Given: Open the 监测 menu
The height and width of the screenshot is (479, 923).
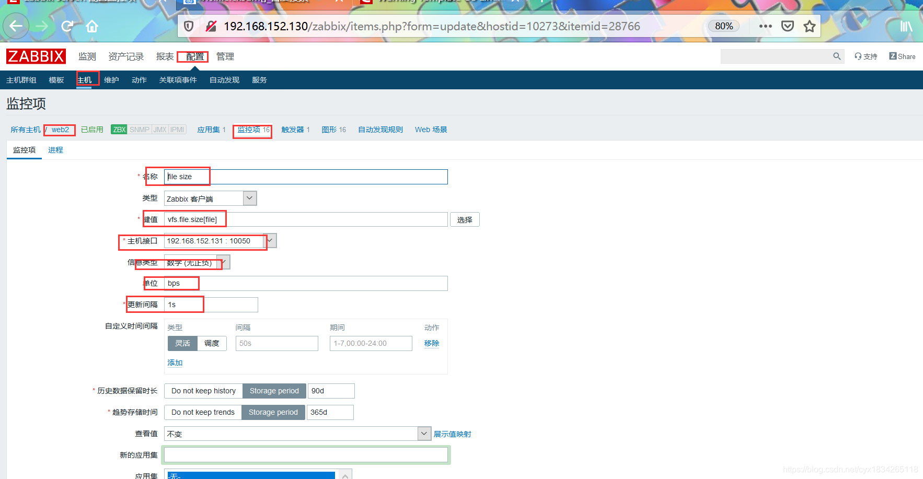Looking at the screenshot, I should tap(87, 56).
